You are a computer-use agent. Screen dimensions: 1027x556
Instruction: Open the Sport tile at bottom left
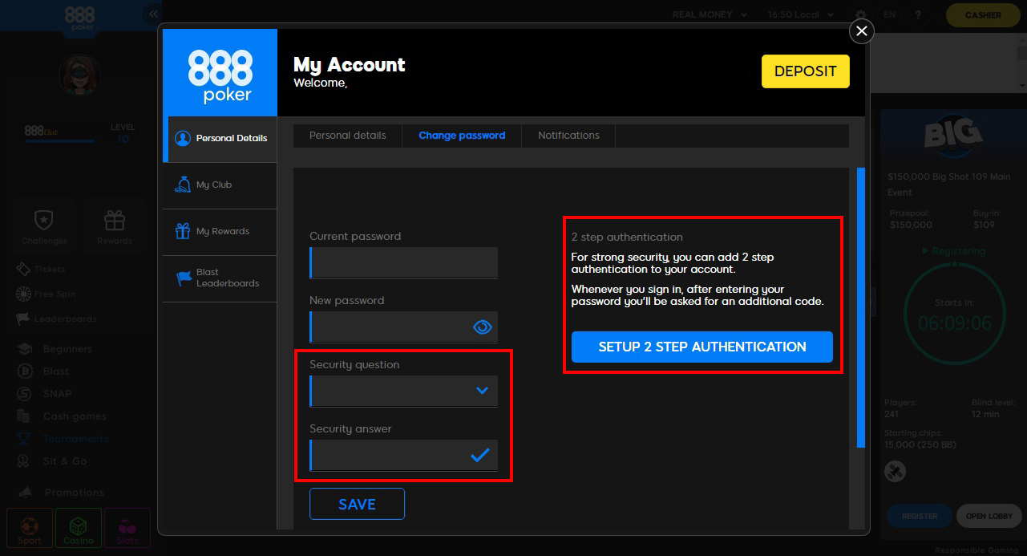[x=30, y=529]
